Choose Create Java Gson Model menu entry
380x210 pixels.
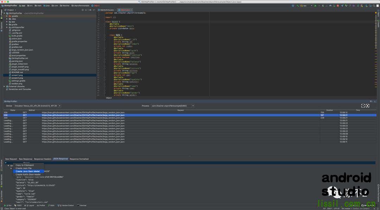click(x=28, y=171)
